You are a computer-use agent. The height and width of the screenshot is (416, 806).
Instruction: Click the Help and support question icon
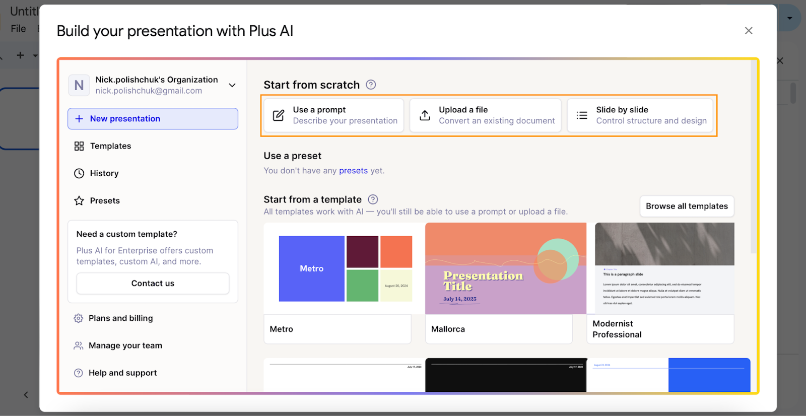pos(78,373)
